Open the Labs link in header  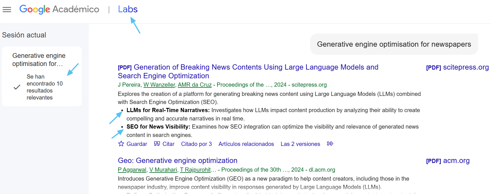coord(128,9)
